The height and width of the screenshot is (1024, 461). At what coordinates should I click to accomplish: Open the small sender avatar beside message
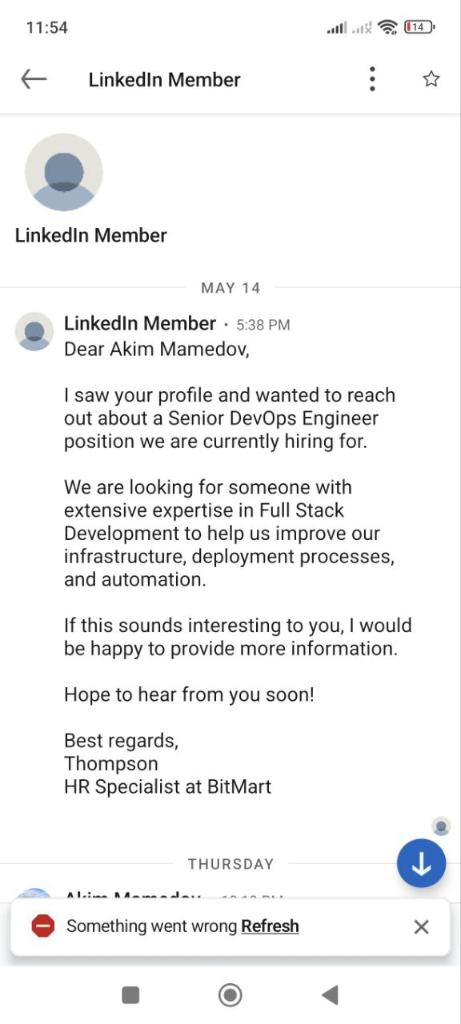(x=34, y=331)
